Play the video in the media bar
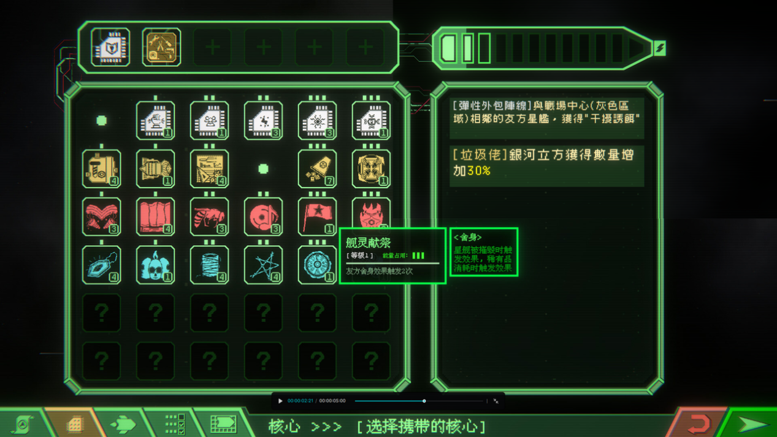Screen dimensions: 777x437 coord(280,401)
